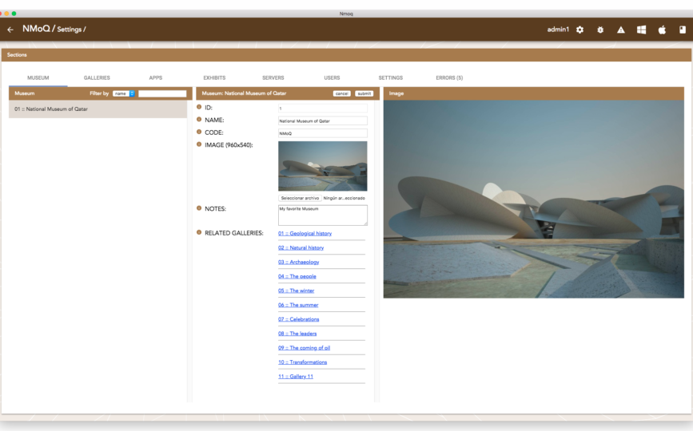This screenshot has height=431, width=693.
Task: Click the book icon at header's right end
Action: 683,30
